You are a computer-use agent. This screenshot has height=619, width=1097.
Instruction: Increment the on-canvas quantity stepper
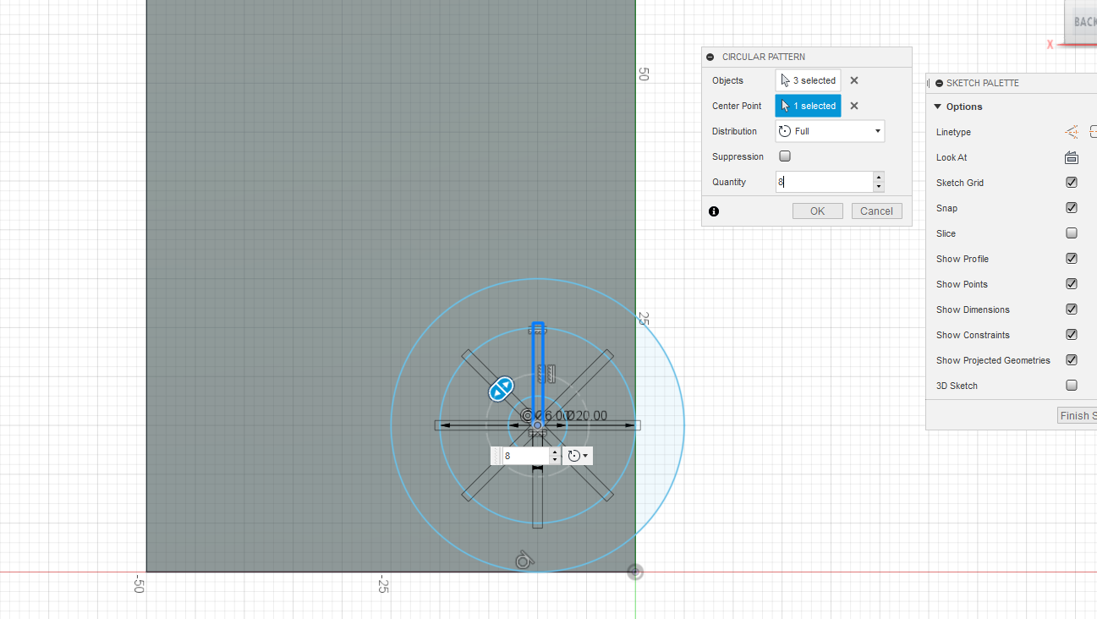[554, 452]
